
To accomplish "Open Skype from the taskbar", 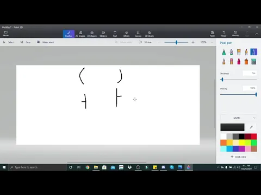I will [x=172, y=167].
